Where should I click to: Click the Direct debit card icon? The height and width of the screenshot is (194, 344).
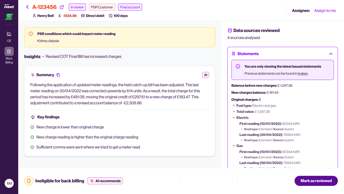[x=83, y=16]
